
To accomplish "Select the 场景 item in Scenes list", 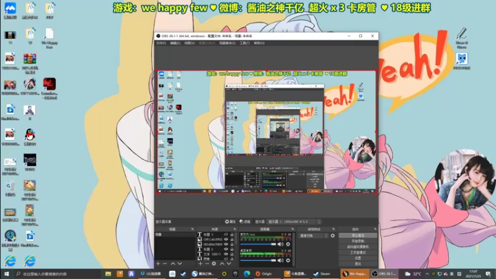I will (175, 235).
